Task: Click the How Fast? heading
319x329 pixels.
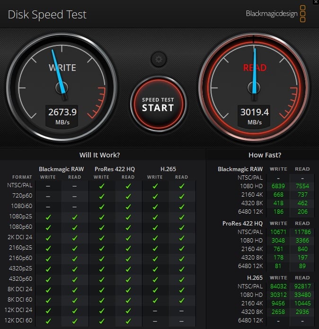Action: (x=265, y=155)
